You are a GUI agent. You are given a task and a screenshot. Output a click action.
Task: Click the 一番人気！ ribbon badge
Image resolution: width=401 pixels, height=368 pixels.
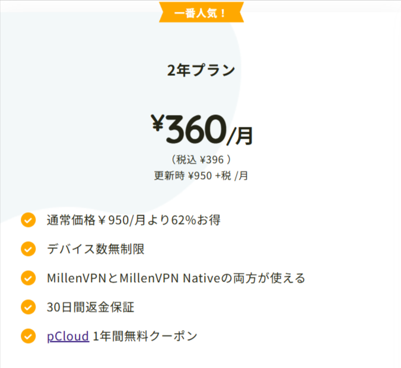201,12
